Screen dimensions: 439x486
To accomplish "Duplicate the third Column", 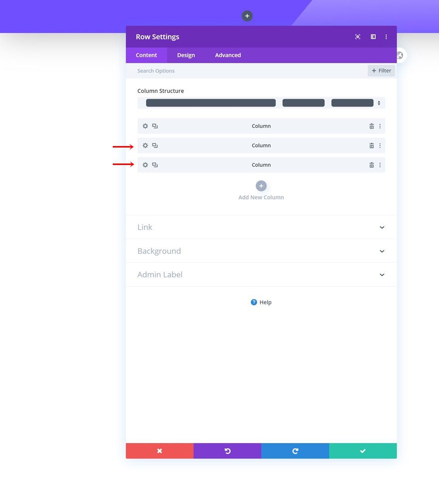I will coord(155,165).
